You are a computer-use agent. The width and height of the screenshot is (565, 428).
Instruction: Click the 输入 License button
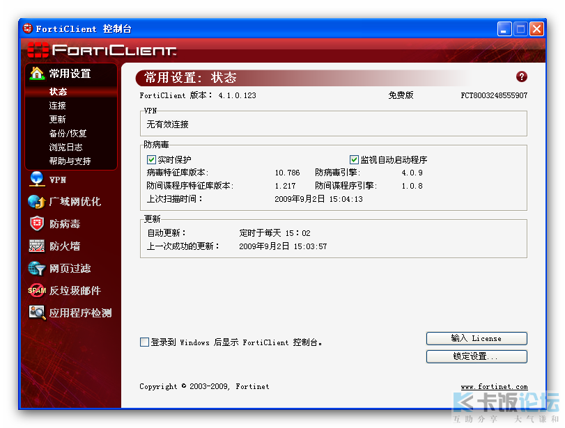[477, 338]
